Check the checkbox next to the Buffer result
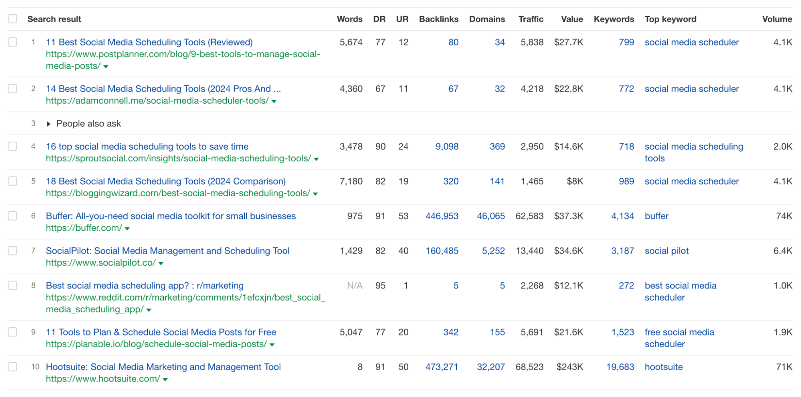Screen dimensions: 801x397 12,216
